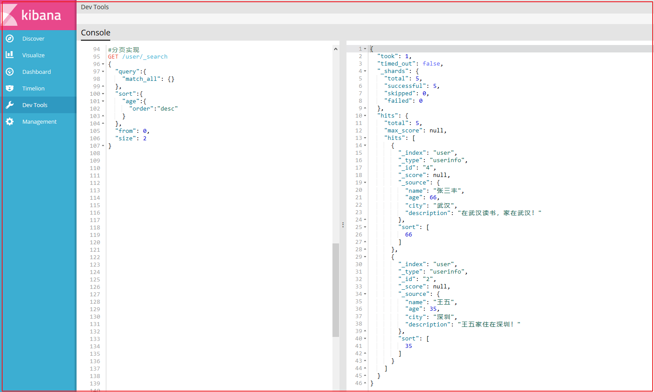
Task: Click the editor vertical scrollbar thumb
Action: click(x=336, y=290)
